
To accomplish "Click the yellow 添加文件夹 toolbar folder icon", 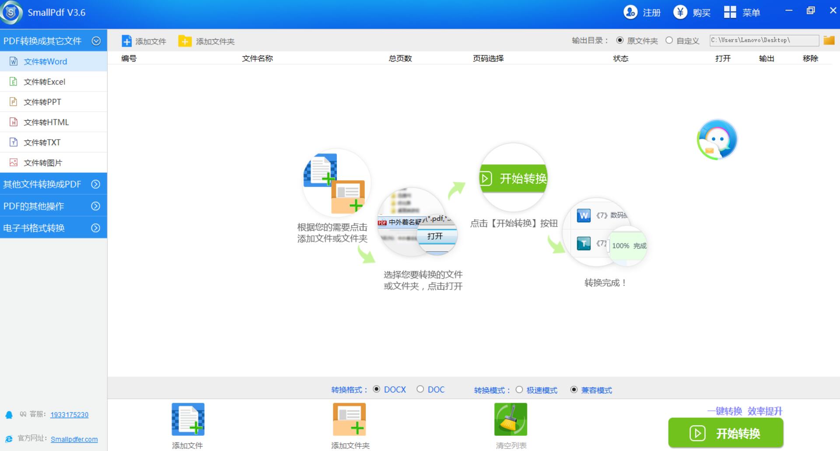I will (x=185, y=41).
